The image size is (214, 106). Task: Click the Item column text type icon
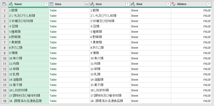click(93, 4)
